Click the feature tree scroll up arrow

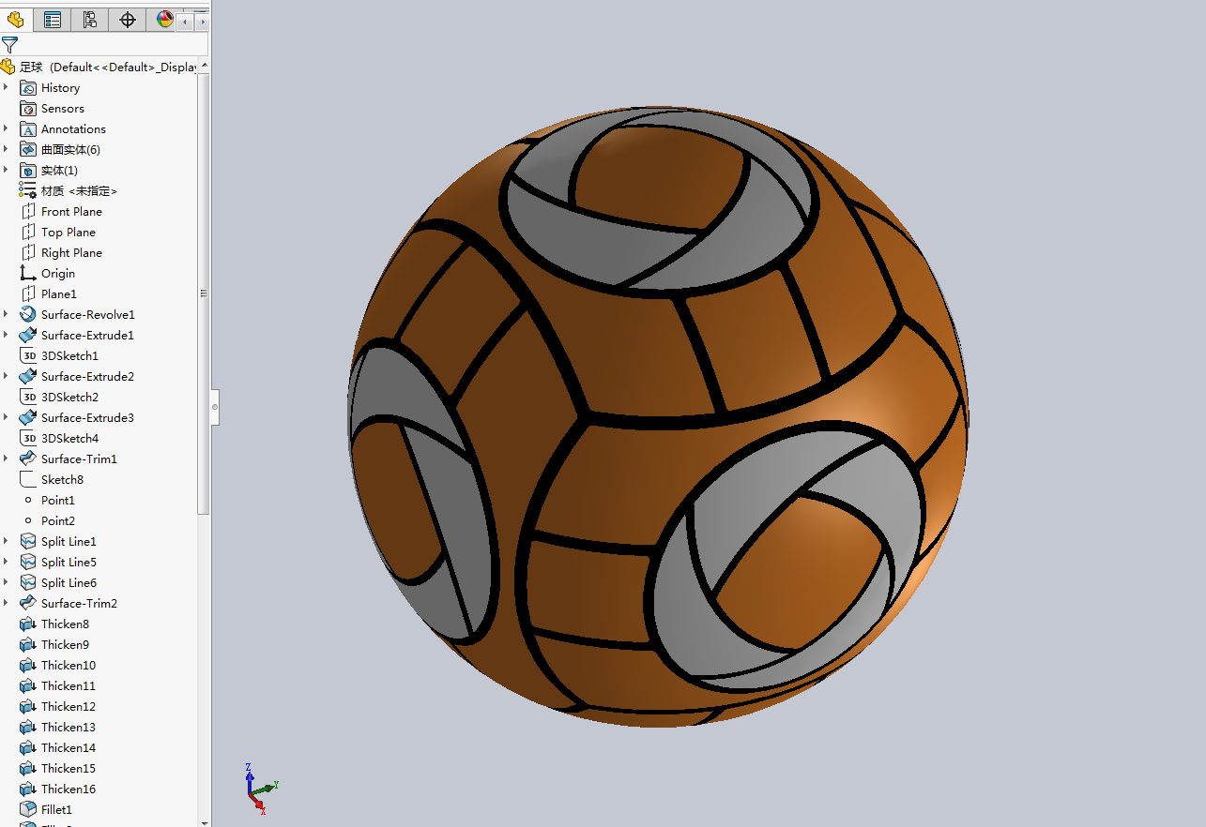[205, 66]
